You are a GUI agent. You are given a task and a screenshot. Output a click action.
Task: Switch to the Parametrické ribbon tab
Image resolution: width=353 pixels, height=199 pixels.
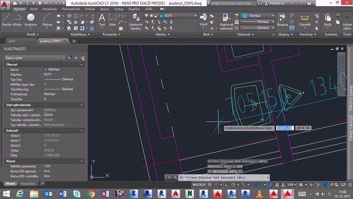71,9
